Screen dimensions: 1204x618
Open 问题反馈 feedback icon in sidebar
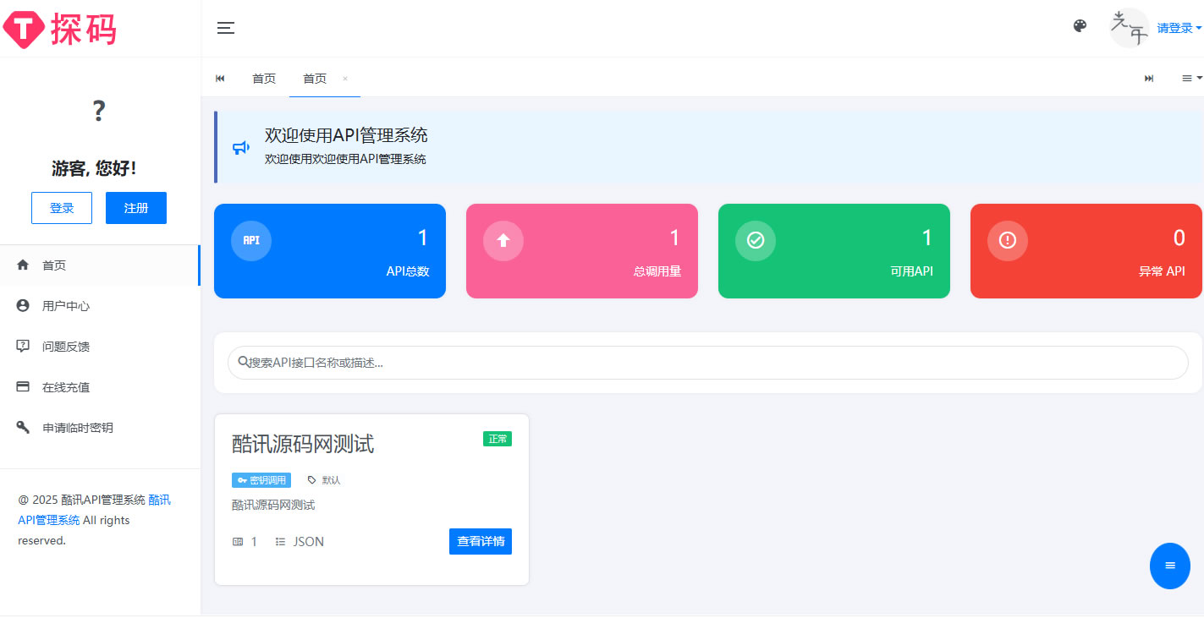coord(23,346)
